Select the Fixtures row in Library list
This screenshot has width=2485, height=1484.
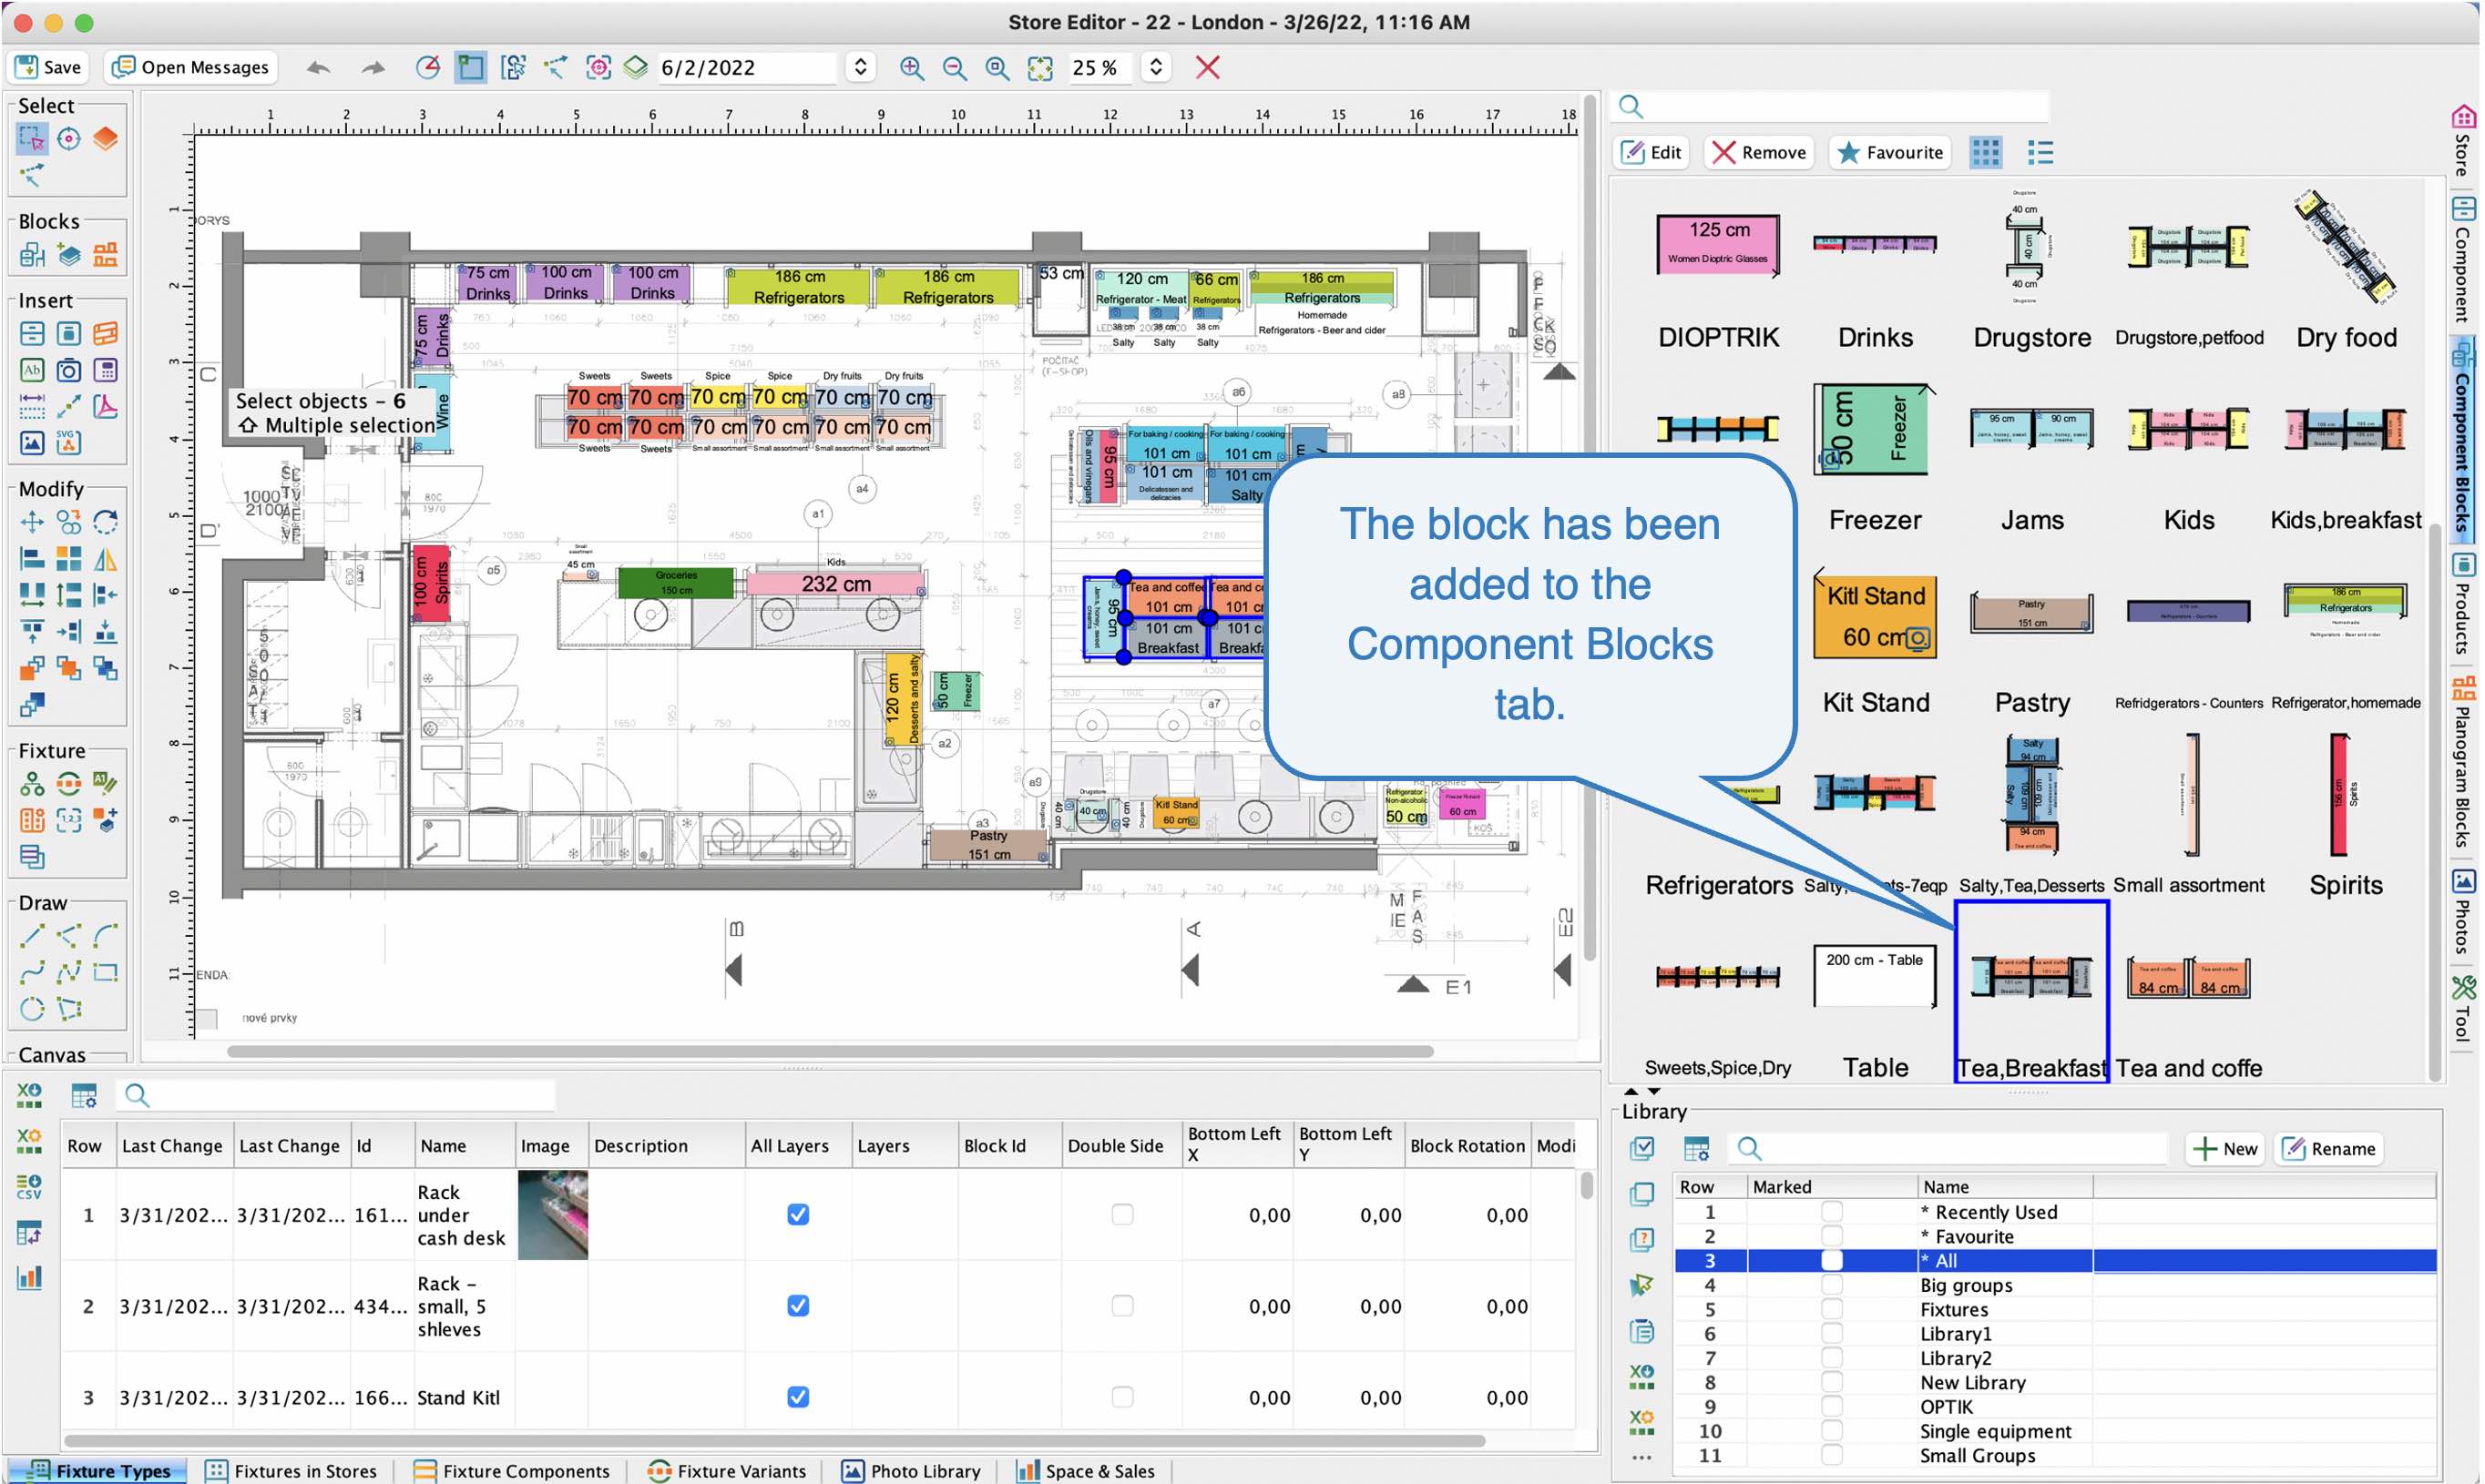[2054, 1309]
